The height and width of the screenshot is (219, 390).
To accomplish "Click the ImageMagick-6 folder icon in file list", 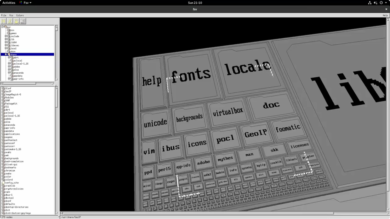I will [3, 94].
